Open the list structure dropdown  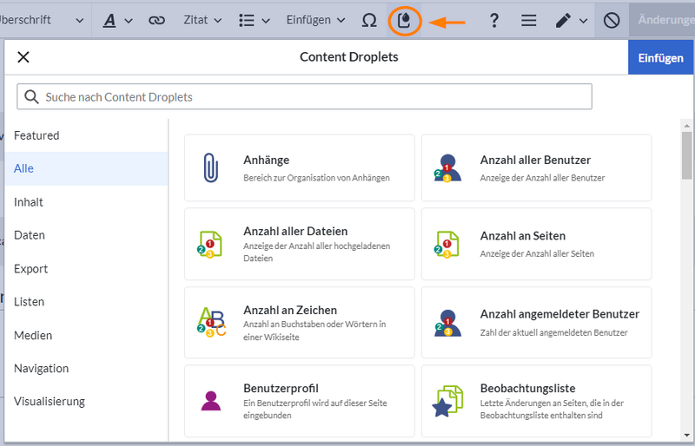tap(254, 20)
